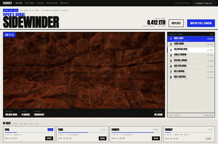This screenshot has height=144, width=218.
Task: Click the watching count in header
Action: pos(182,3)
